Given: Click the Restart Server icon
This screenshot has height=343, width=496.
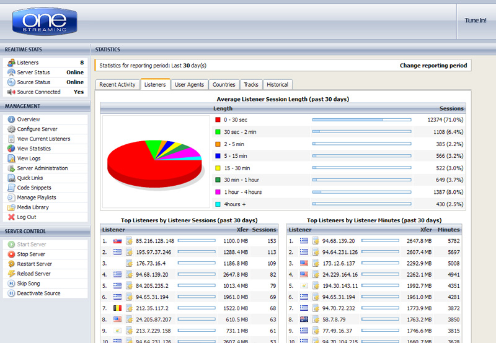Looking at the screenshot, I should (x=11, y=264).
